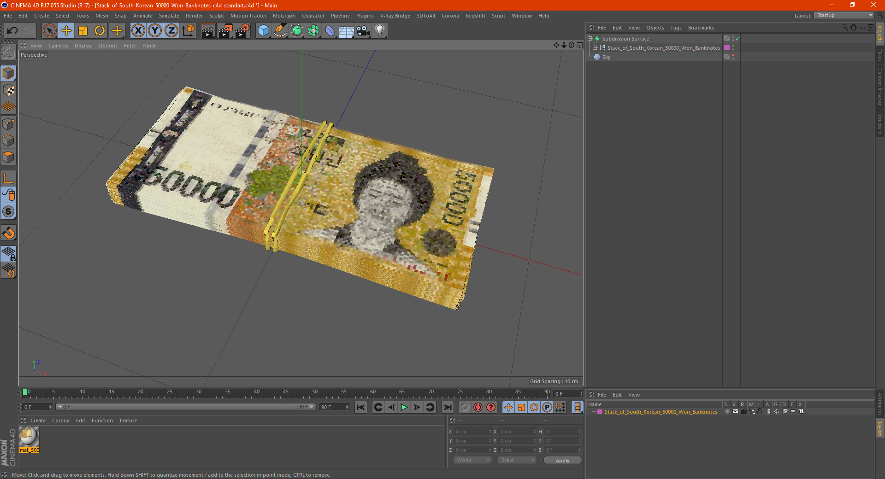Open the Scale mode dropdown
885x479 pixels.
tap(517, 461)
